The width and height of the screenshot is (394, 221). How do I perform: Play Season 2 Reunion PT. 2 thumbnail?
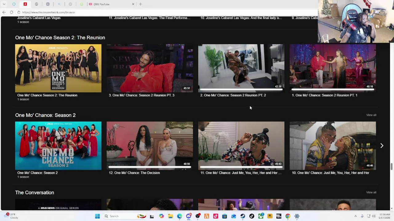241,68
